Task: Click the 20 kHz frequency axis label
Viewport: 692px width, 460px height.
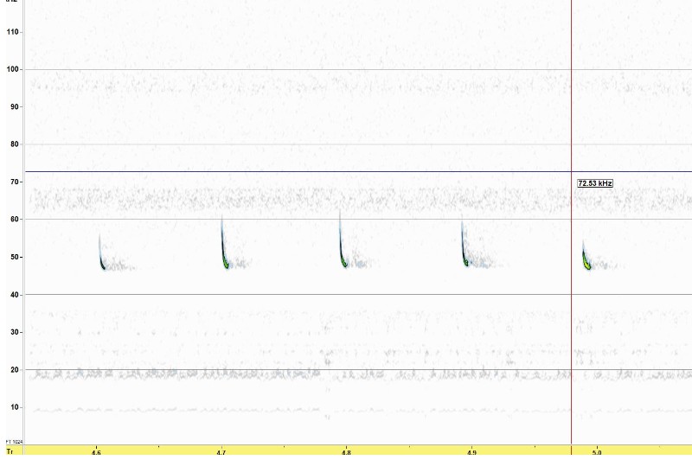Action: (14, 369)
